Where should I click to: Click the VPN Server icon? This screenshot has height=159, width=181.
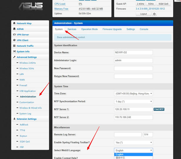point(14,35)
